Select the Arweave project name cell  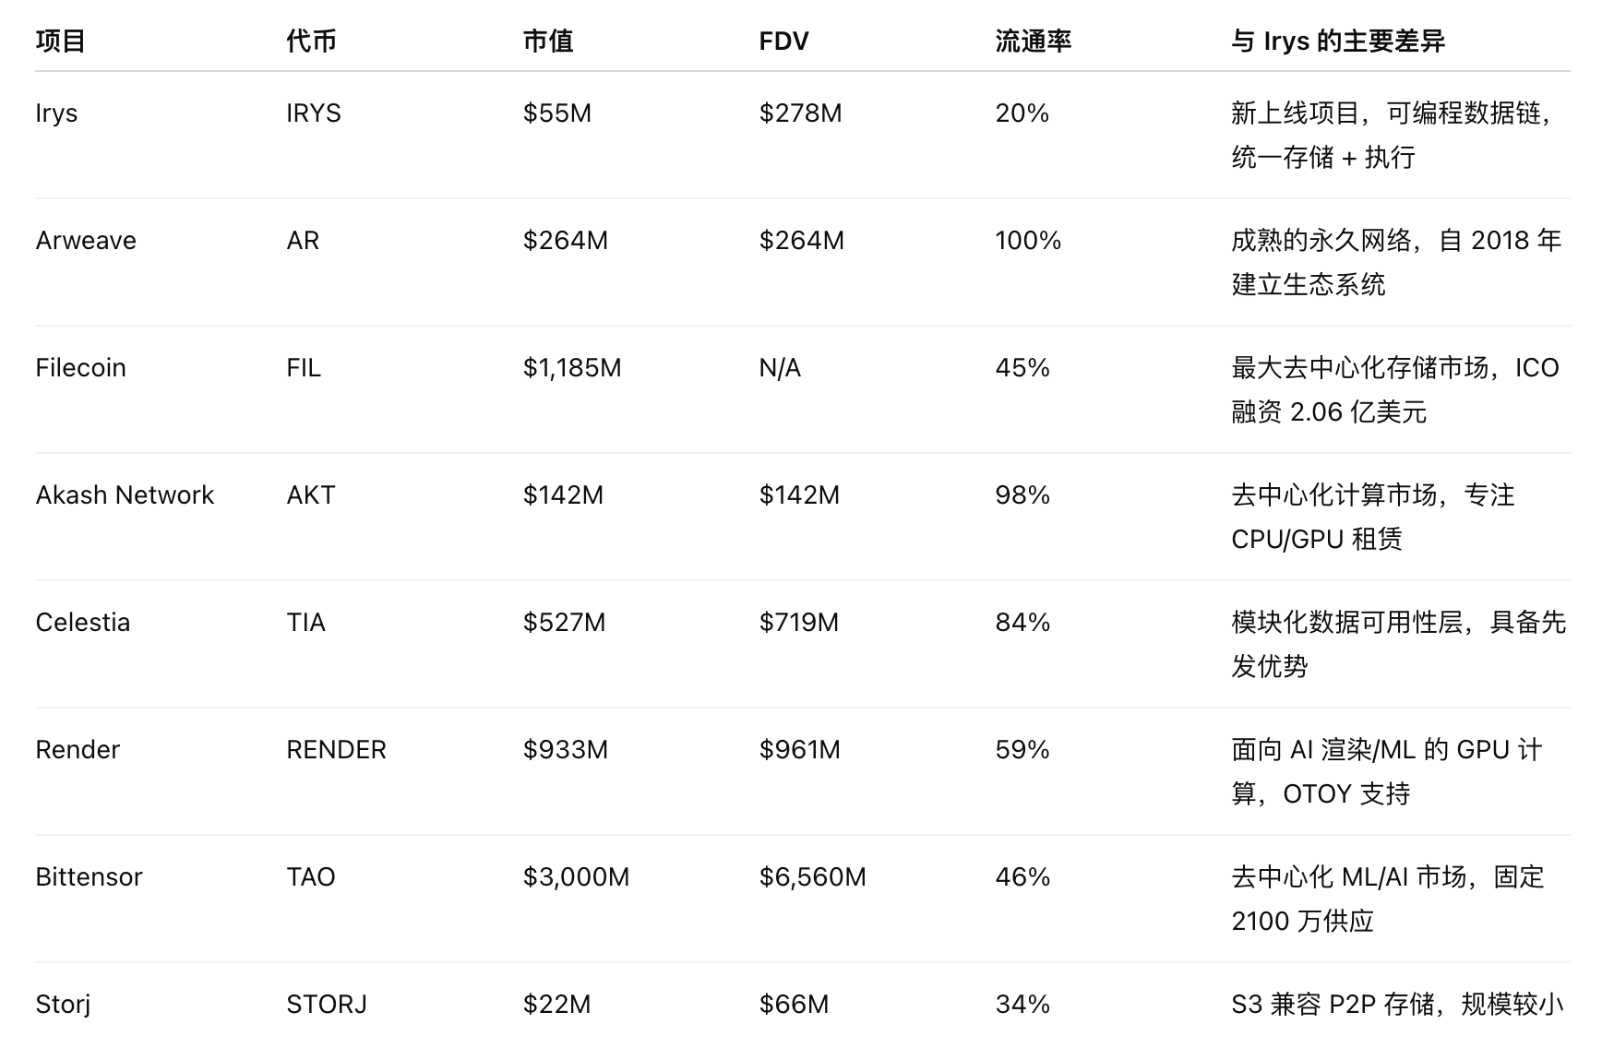pyautogui.click(x=86, y=241)
